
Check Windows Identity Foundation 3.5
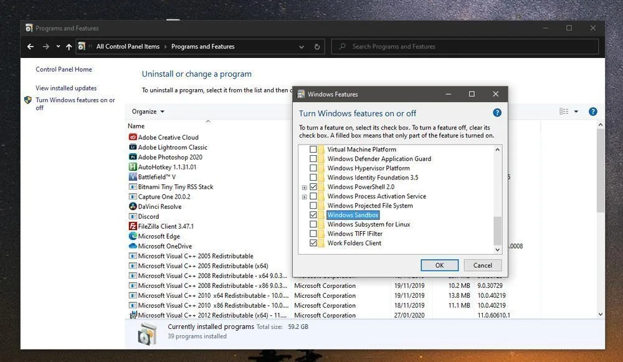(x=313, y=177)
